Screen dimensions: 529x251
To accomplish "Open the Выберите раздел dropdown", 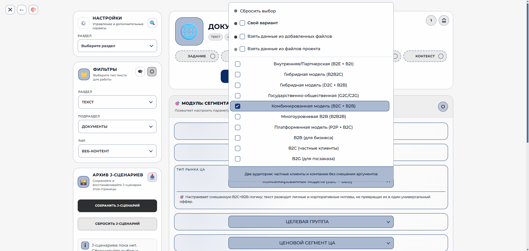I will click(117, 46).
